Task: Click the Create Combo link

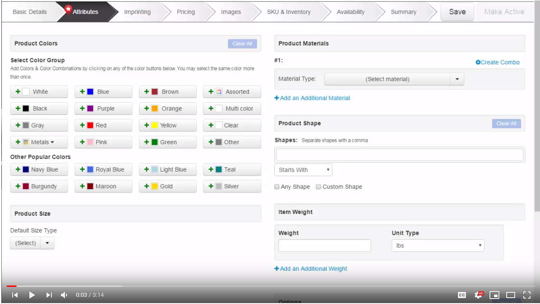Action: (x=498, y=62)
